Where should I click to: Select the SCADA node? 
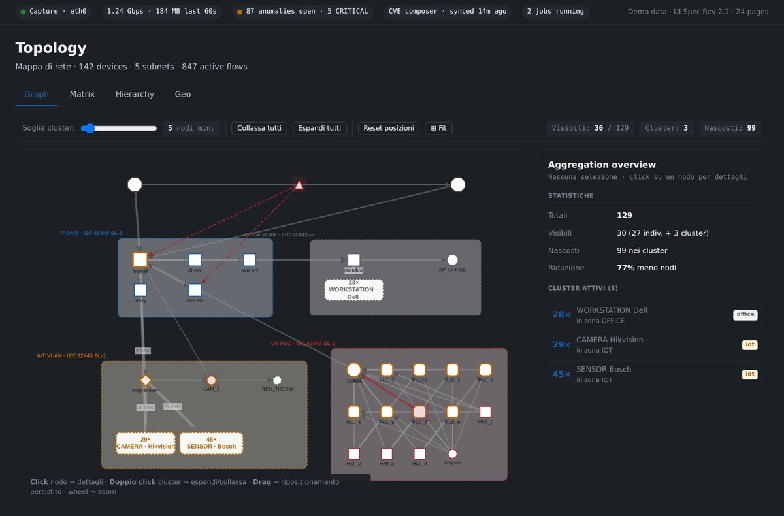(x=353, y=370)
